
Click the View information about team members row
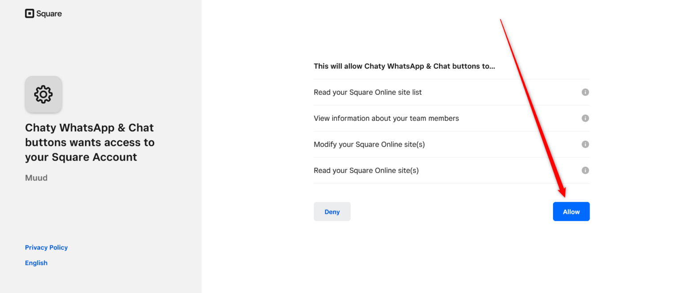(x=386, y=118)
